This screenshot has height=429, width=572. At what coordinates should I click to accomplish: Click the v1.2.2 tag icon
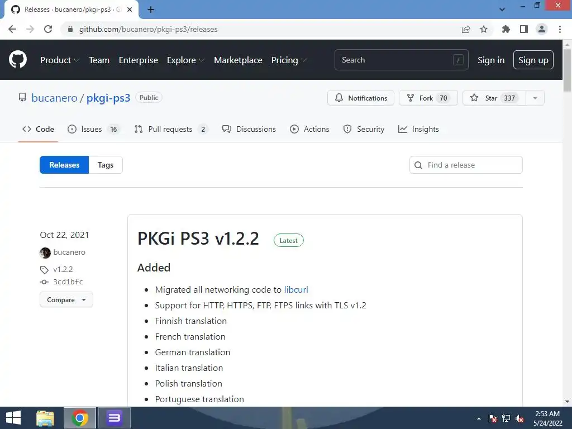click(x=44, y=270)
